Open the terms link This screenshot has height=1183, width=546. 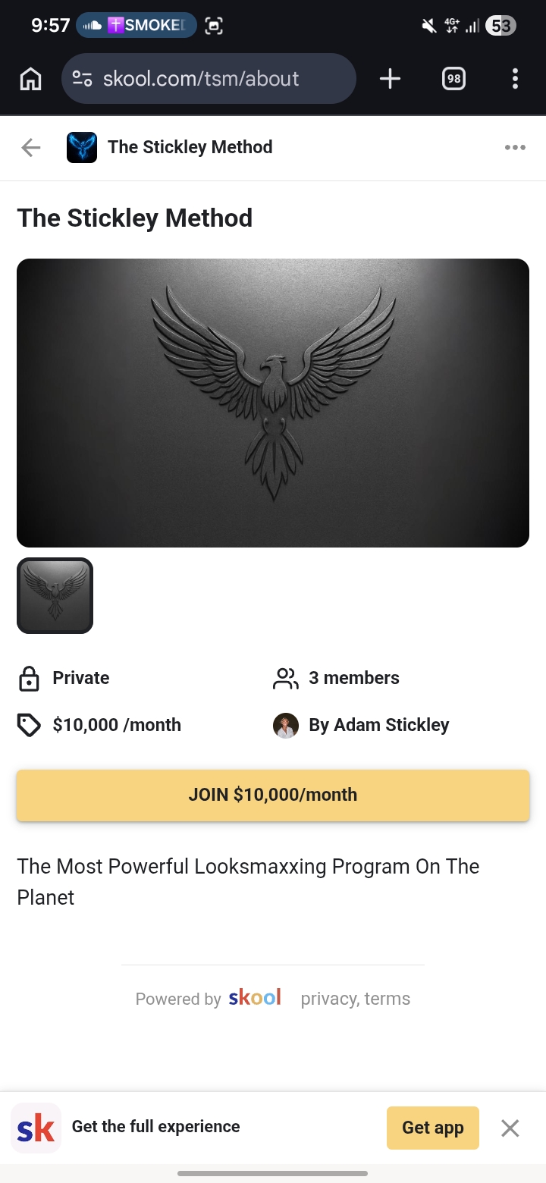[388, 999]
